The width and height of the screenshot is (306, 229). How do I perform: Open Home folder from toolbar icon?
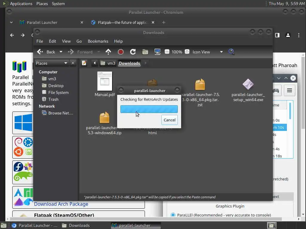145,52
